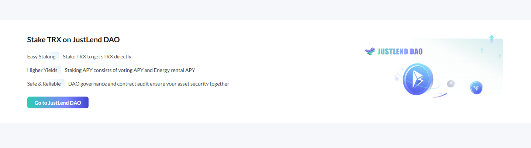Viewport: 531px width, 148px height.
Task: Click the Go to JustLend DAO button
Action: (58, 103)
